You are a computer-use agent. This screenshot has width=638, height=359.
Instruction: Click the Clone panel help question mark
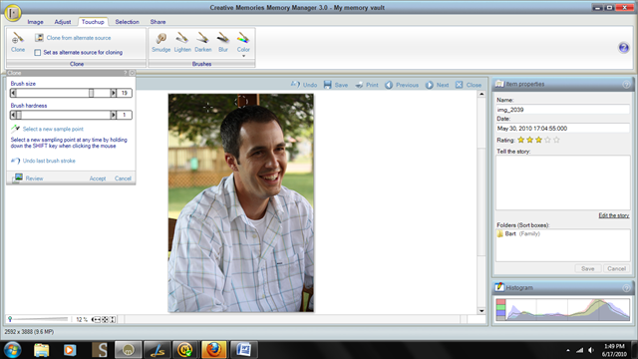pos(126,73)
